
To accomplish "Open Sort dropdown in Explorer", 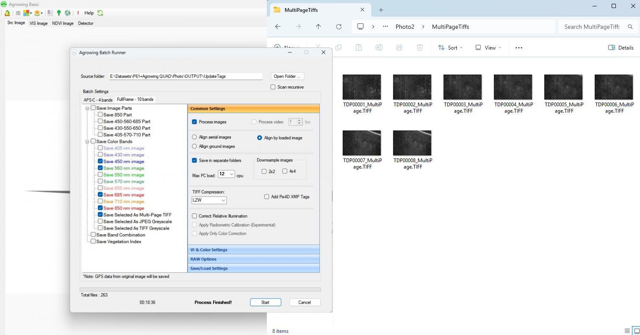I will 450,48.
